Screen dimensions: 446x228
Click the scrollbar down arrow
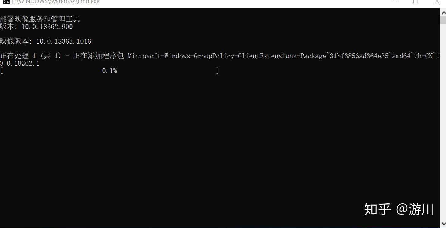pos(443,224)
